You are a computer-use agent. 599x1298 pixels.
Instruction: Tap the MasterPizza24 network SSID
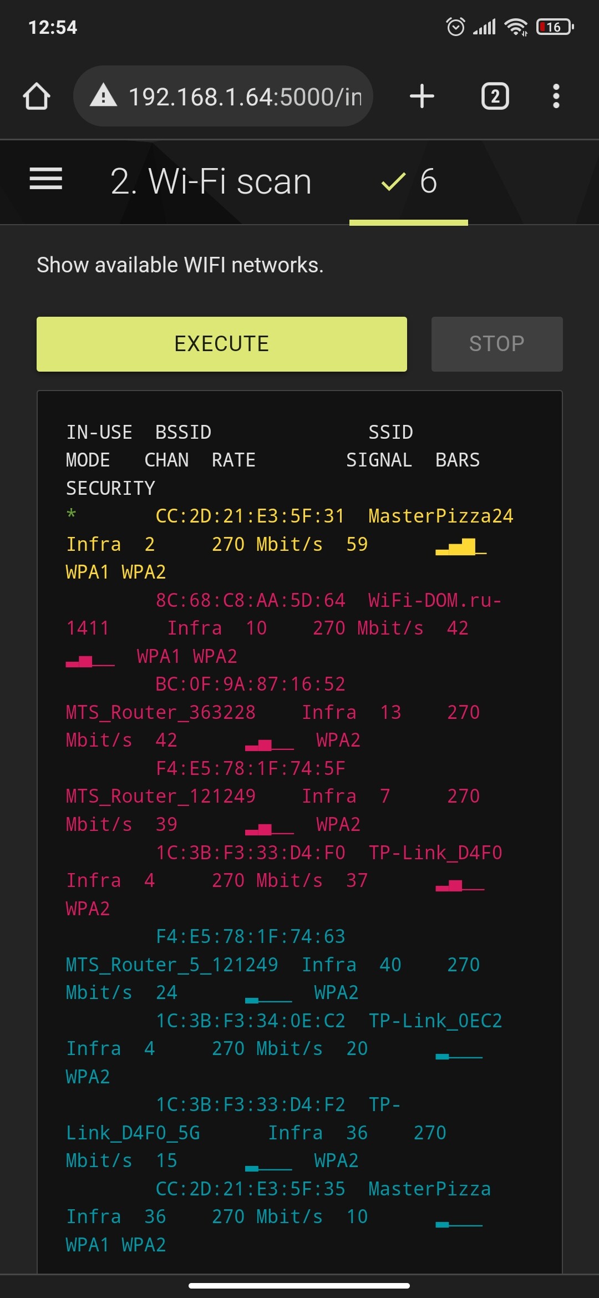440,516
